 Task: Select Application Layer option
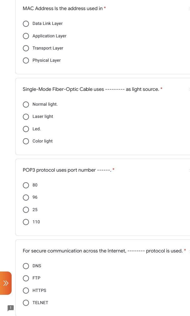[x=26, y=36]
